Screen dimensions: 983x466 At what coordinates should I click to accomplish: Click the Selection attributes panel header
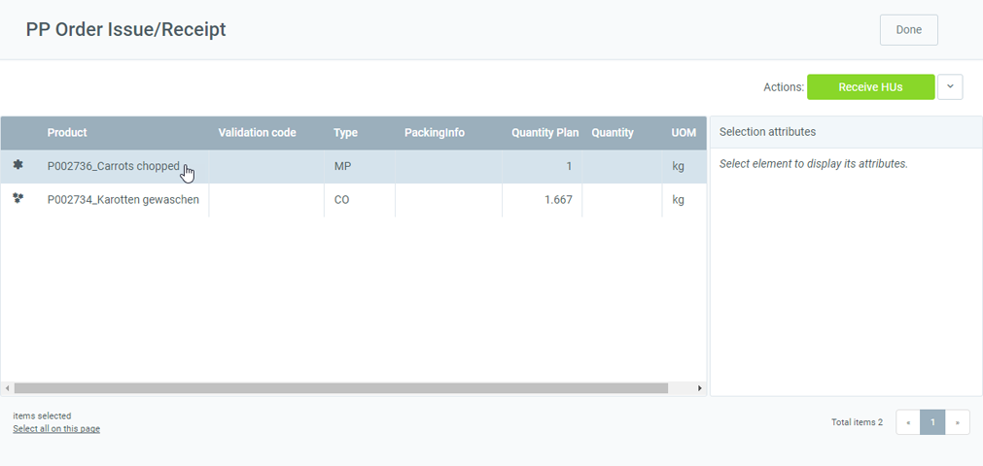846,132
